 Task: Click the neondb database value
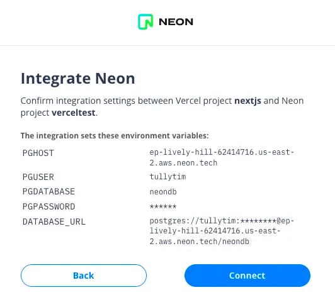tap(163, 192)
